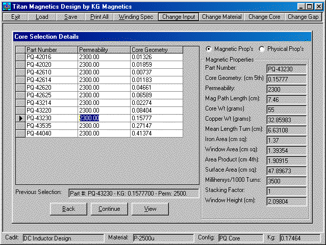
Task: Click the Part Number field showing PQ-43230
Action: point(287,69)
